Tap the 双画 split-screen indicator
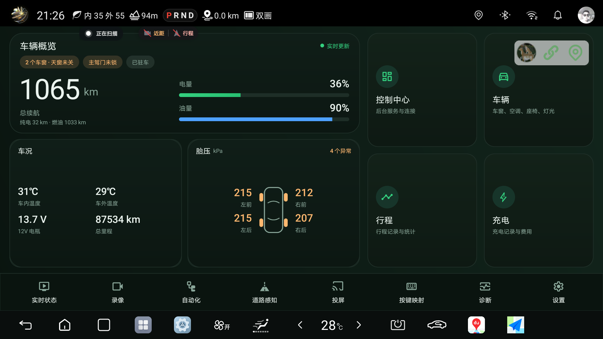Image resolution: width=603 pixels, height=339 pixels. [x=258, y=15]
